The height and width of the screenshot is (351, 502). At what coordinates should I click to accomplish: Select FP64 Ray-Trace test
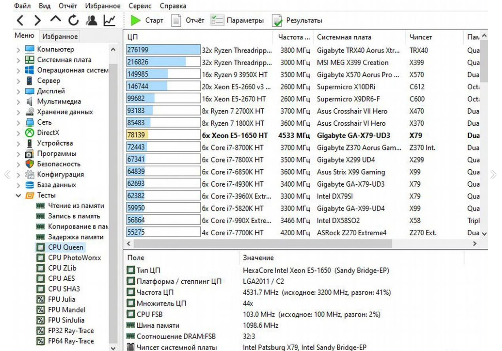click(71, 341)
